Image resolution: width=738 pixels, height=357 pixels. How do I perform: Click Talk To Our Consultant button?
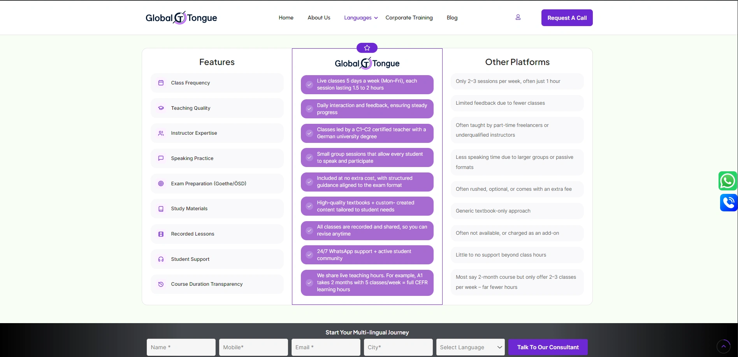click(x=548, y=347)
